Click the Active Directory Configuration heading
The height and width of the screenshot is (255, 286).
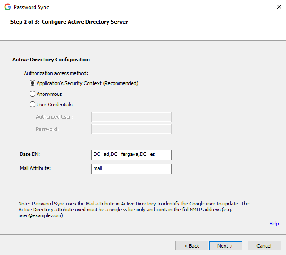pos(51,60)
